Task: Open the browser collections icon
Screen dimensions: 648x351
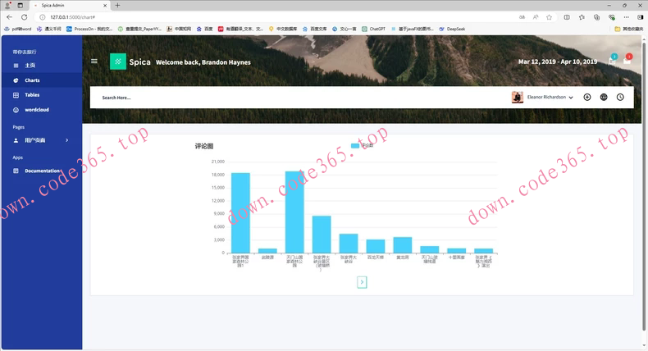Action: point(597,17)
